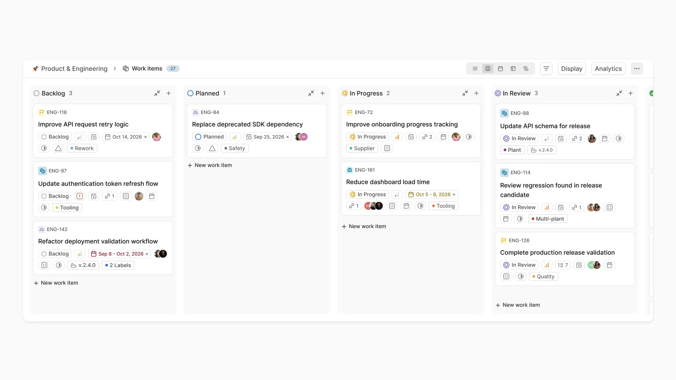Open the three-dot more options menu
The width and height of the screenshot is (676, 380).
tap(637, 69)
